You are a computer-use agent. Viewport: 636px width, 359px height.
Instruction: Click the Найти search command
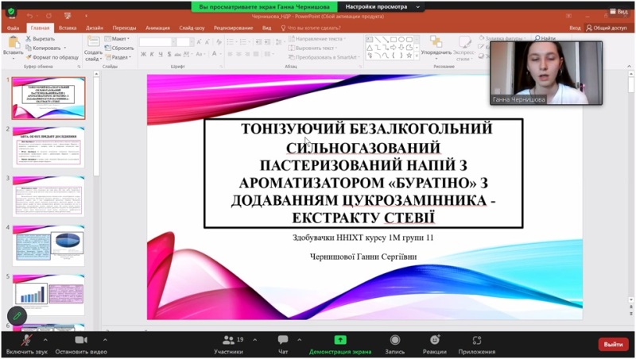545,38
